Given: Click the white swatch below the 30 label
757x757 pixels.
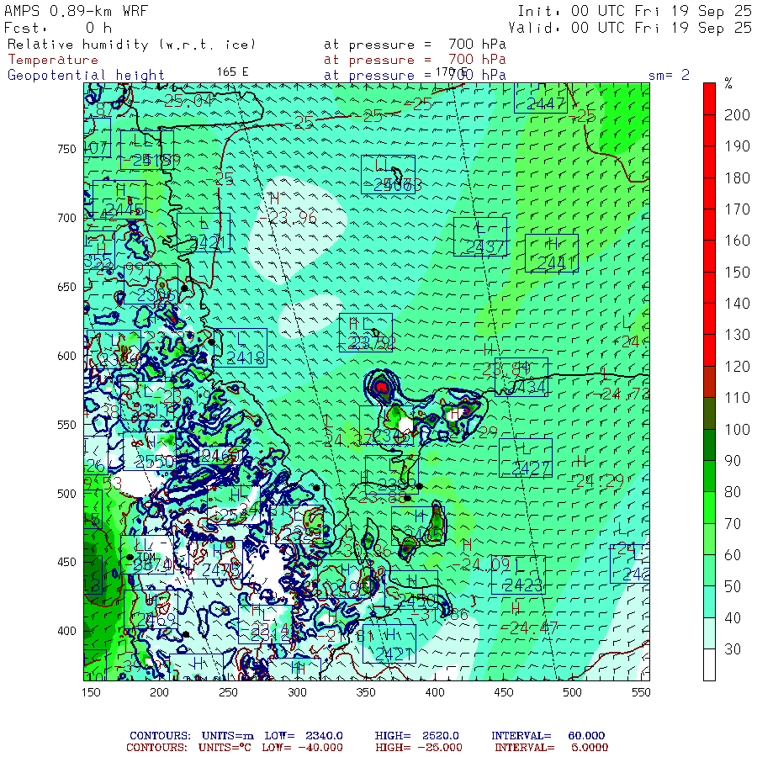Looking at the screenshot, I should click(x=711, y=665).
